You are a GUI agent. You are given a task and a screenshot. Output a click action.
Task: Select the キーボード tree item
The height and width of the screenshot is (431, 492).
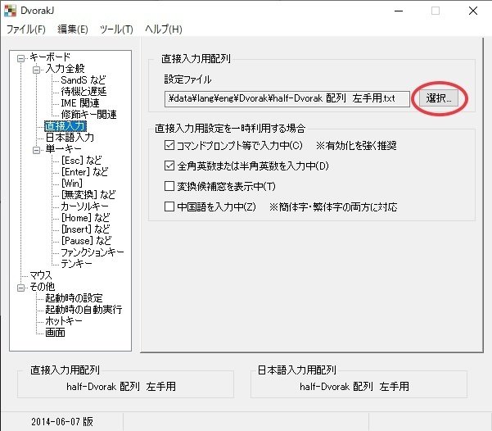50,57
